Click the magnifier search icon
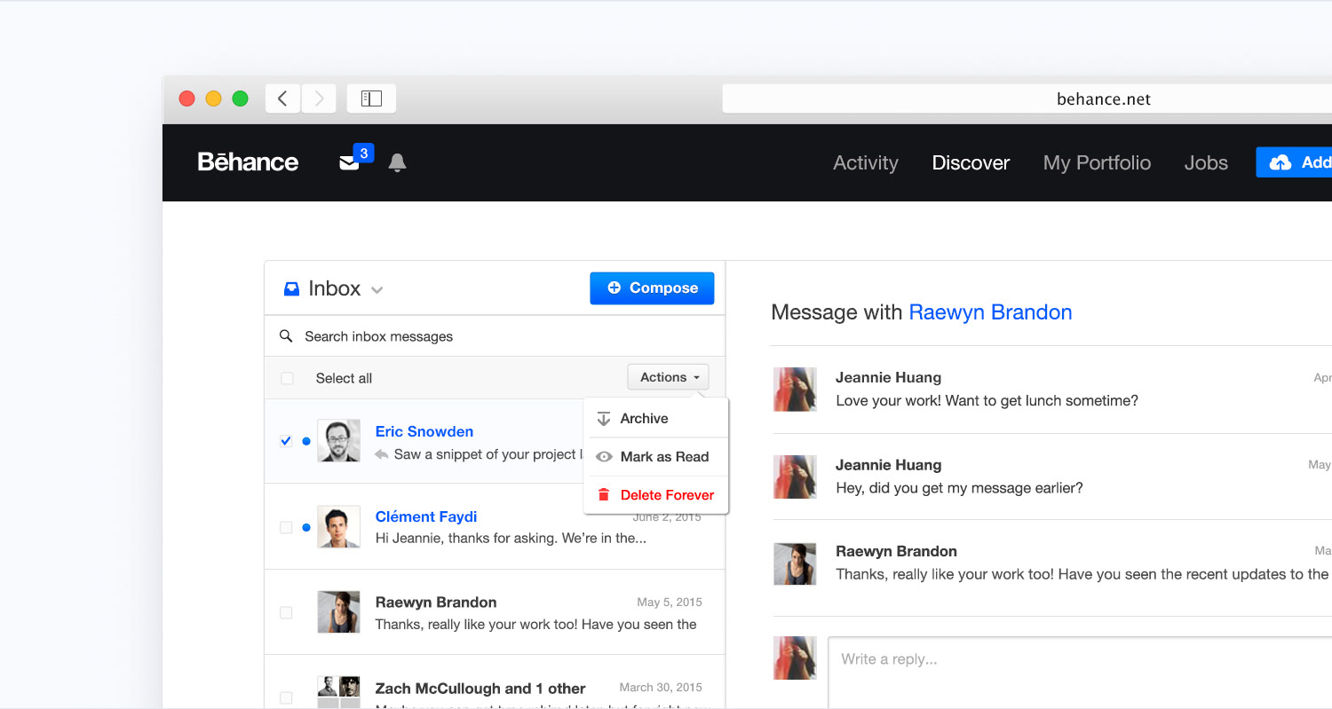Screen dimensions: 1332x709 click(286, 335)
